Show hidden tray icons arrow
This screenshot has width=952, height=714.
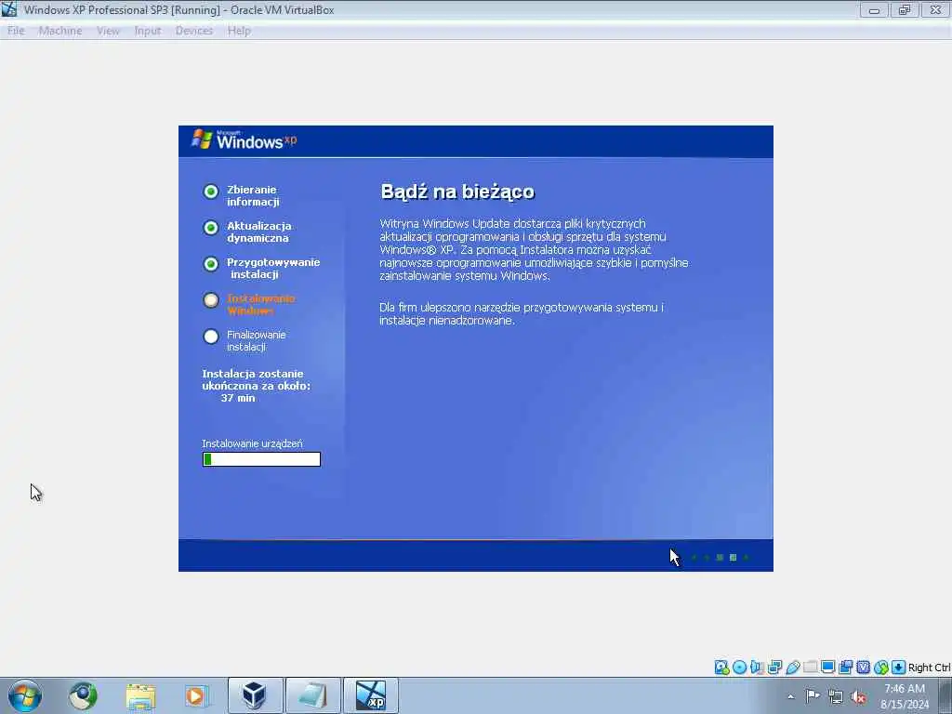[x=790, y=696]
